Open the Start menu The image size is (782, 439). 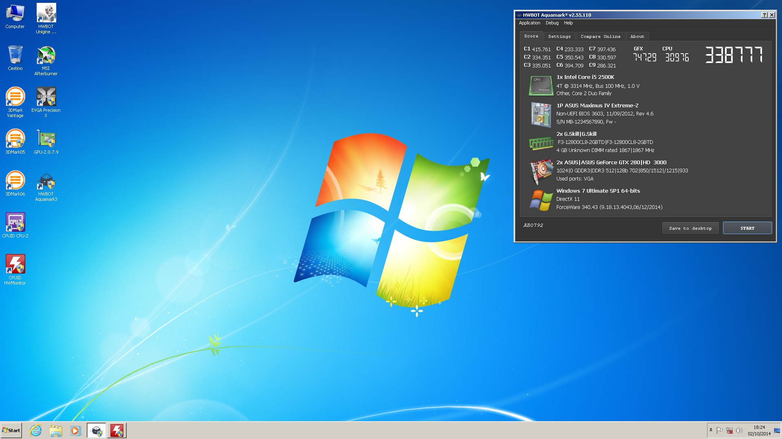coord(11,430)
